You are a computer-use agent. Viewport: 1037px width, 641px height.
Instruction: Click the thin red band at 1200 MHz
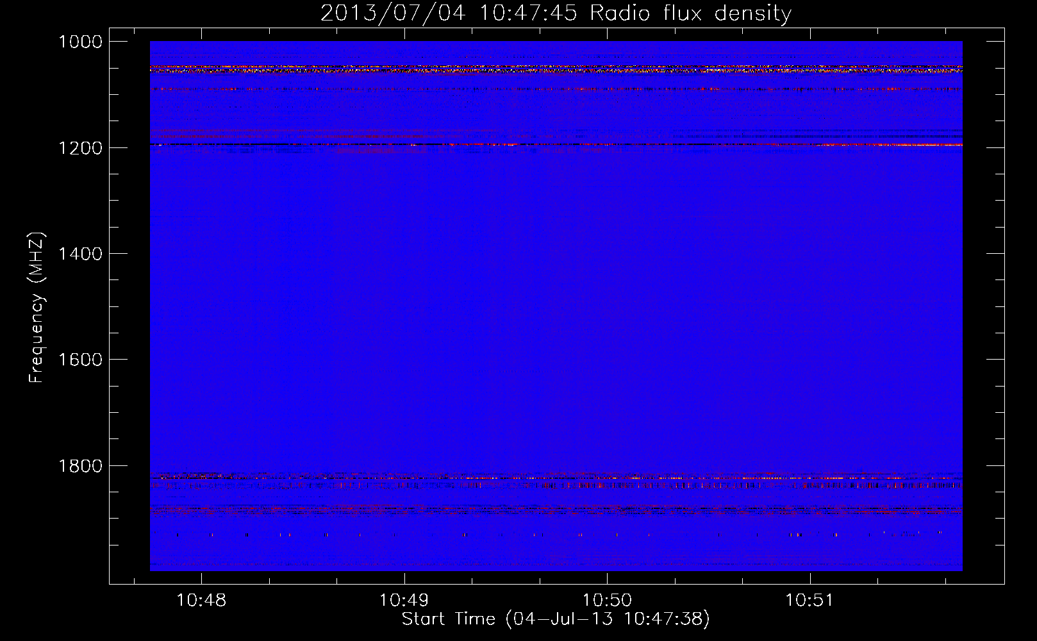point(556,145)
